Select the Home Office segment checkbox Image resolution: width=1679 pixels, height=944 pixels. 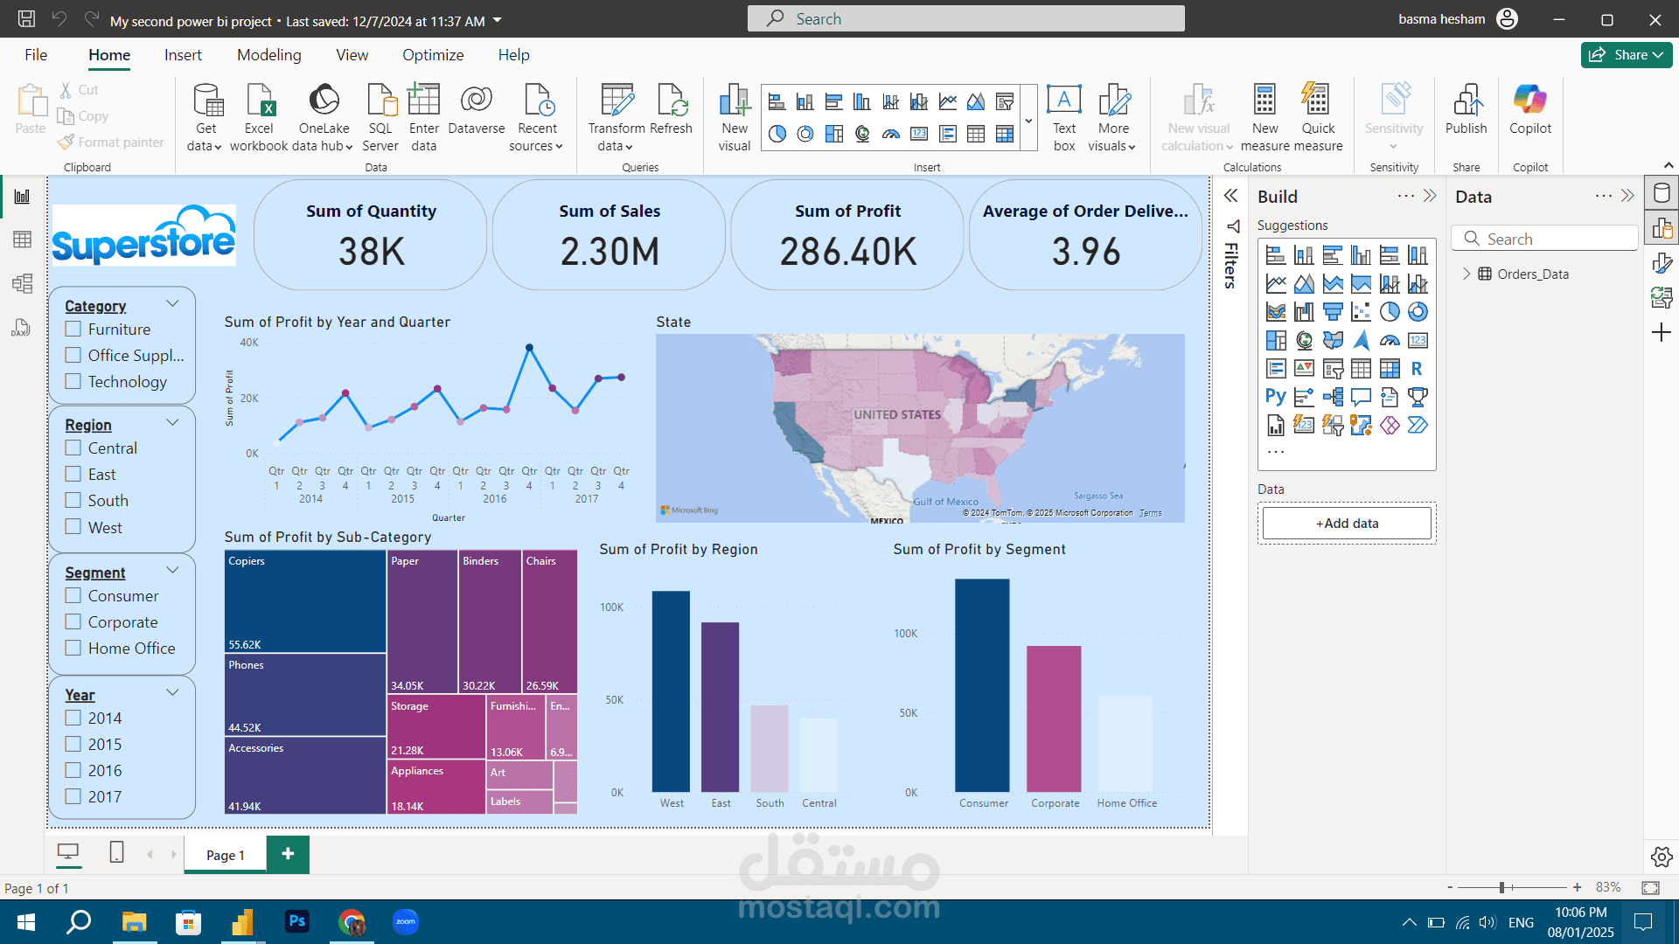(x=73, y=648)
